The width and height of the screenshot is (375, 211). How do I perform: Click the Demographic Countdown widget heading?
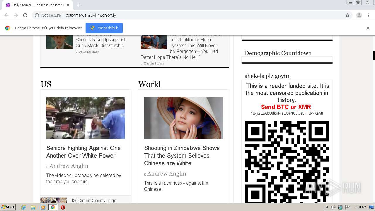pos(278,53)
